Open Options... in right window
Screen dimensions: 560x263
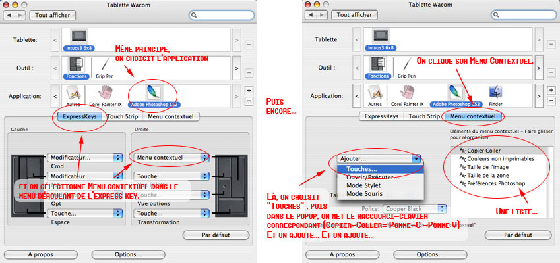429,254
